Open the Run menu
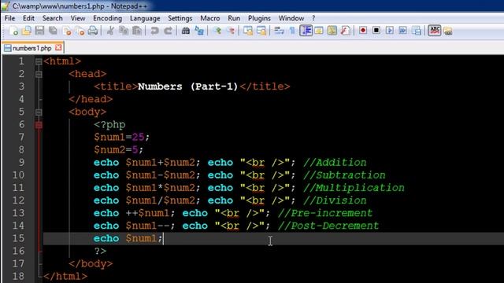 tap(234, 18)
